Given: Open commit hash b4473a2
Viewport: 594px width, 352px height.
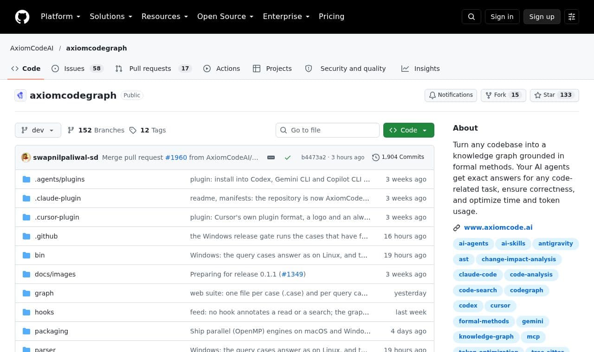Looking at the screenshot, I should (314, 157).
